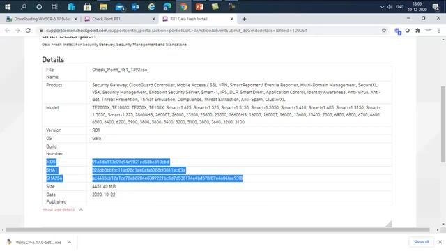Open Microsoft Store from taskbar
The width and height of the screenshot is (446, 251).
click(x=87, y=6)
